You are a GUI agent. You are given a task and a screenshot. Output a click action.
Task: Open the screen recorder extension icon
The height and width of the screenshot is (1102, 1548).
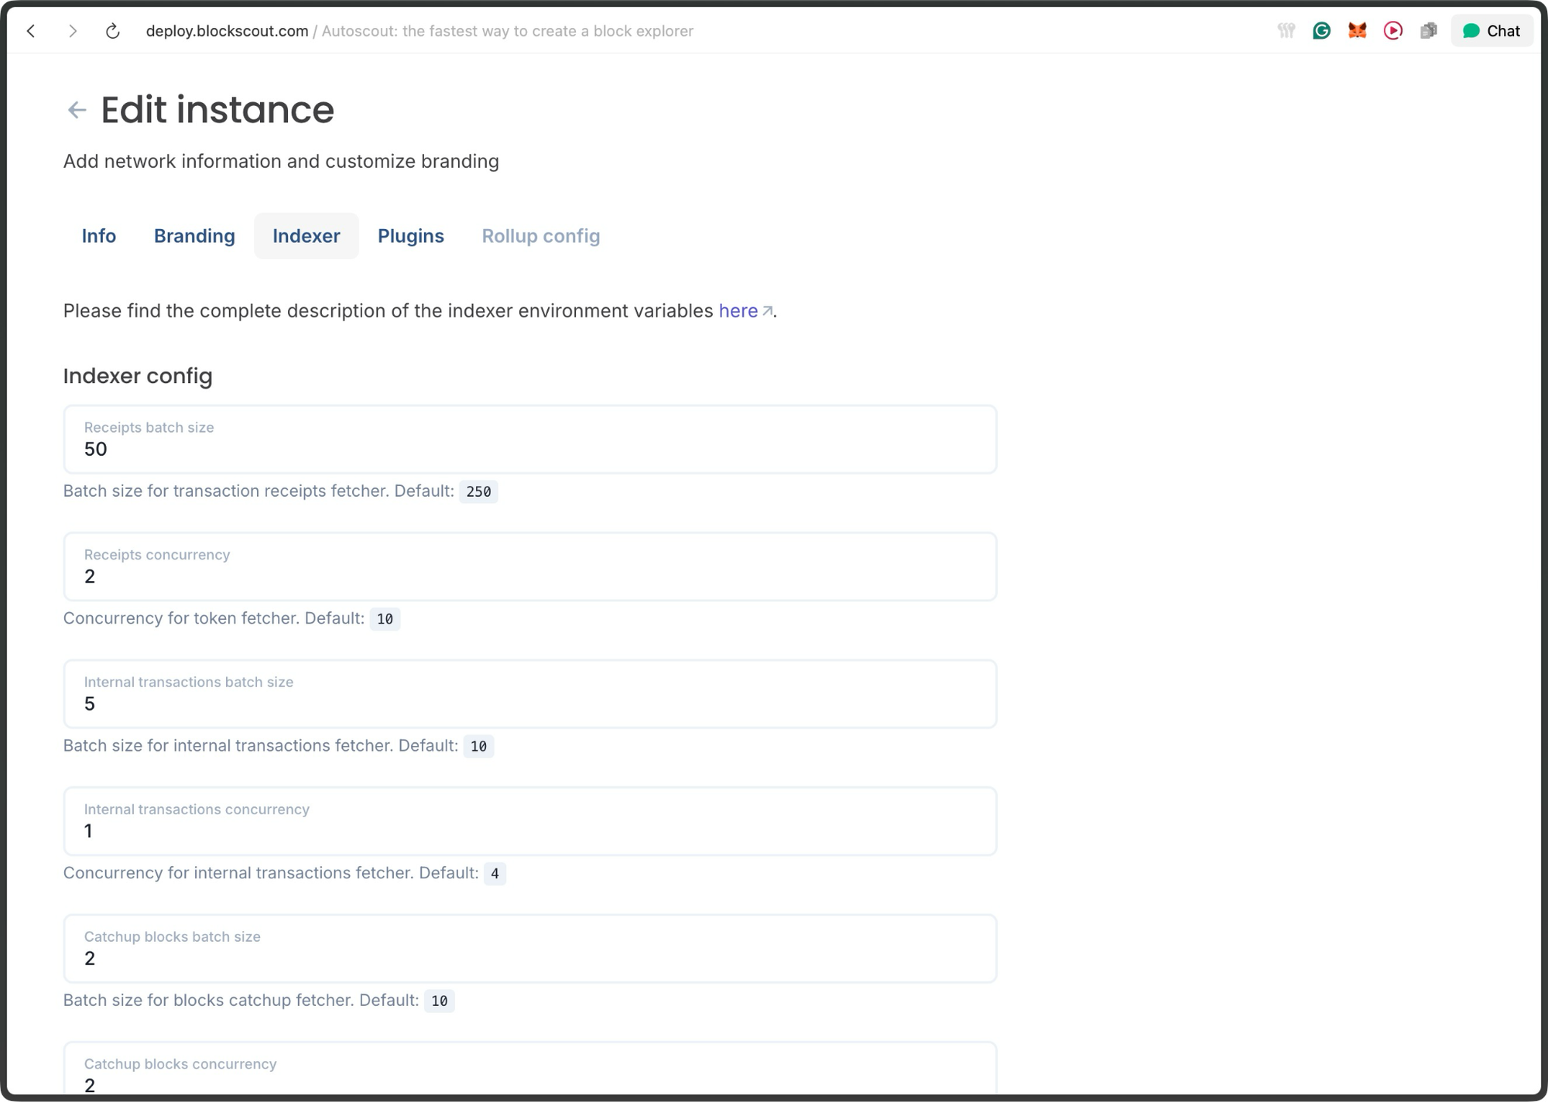click(1392, 30)
